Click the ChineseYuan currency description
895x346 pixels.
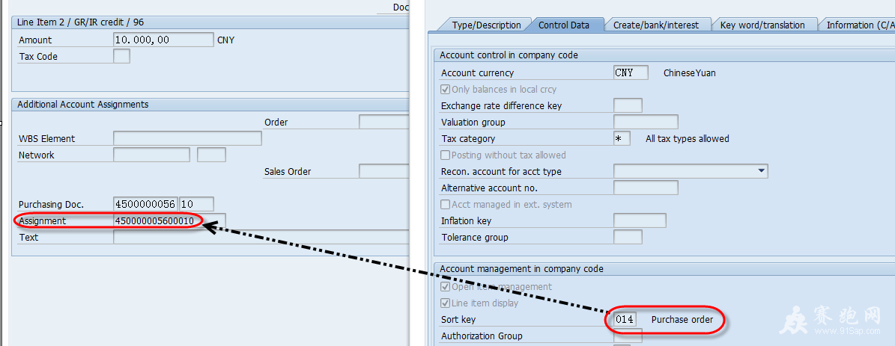pos(690,72)
